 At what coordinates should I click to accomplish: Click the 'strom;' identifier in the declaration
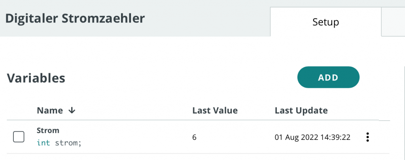(x=68, y=143)
